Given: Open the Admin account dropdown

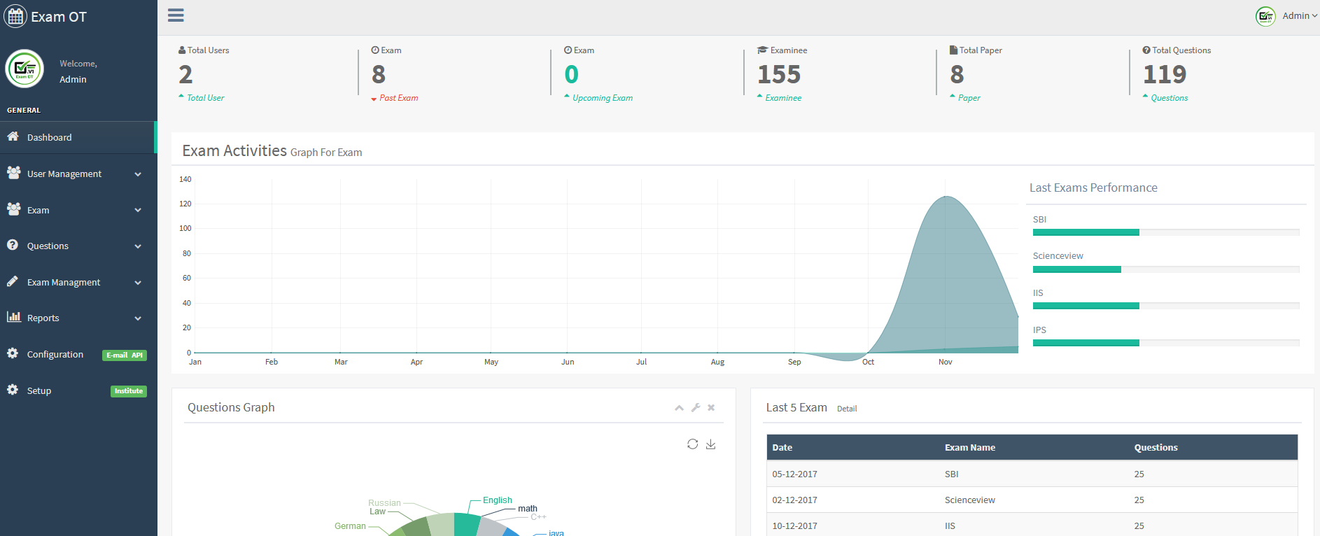Looking at the screenshot, I should [1300, 15].
